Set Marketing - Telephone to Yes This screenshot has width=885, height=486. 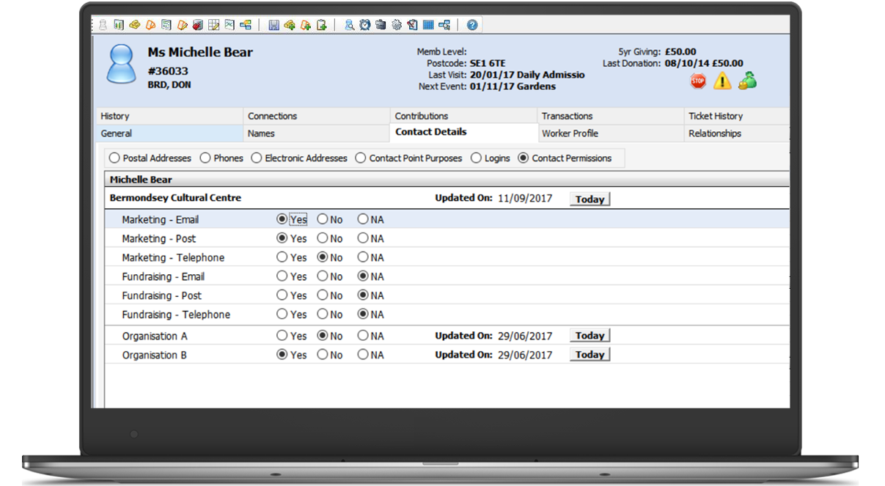point(282,257)
